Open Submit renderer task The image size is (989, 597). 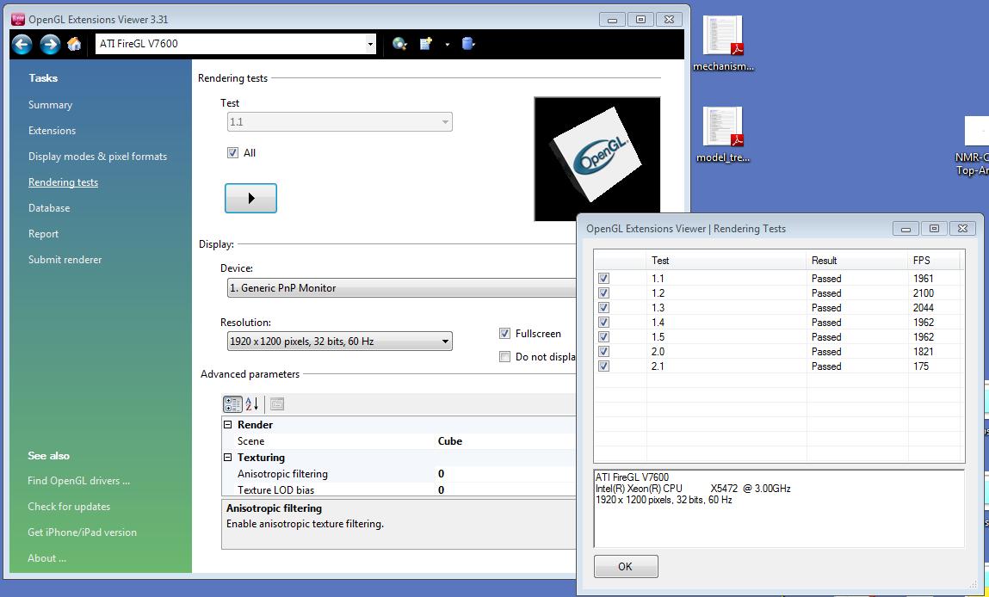tap(65, 260)
